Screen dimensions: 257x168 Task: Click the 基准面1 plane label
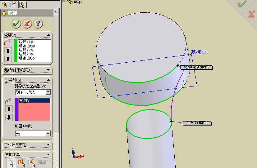[200, 52]
